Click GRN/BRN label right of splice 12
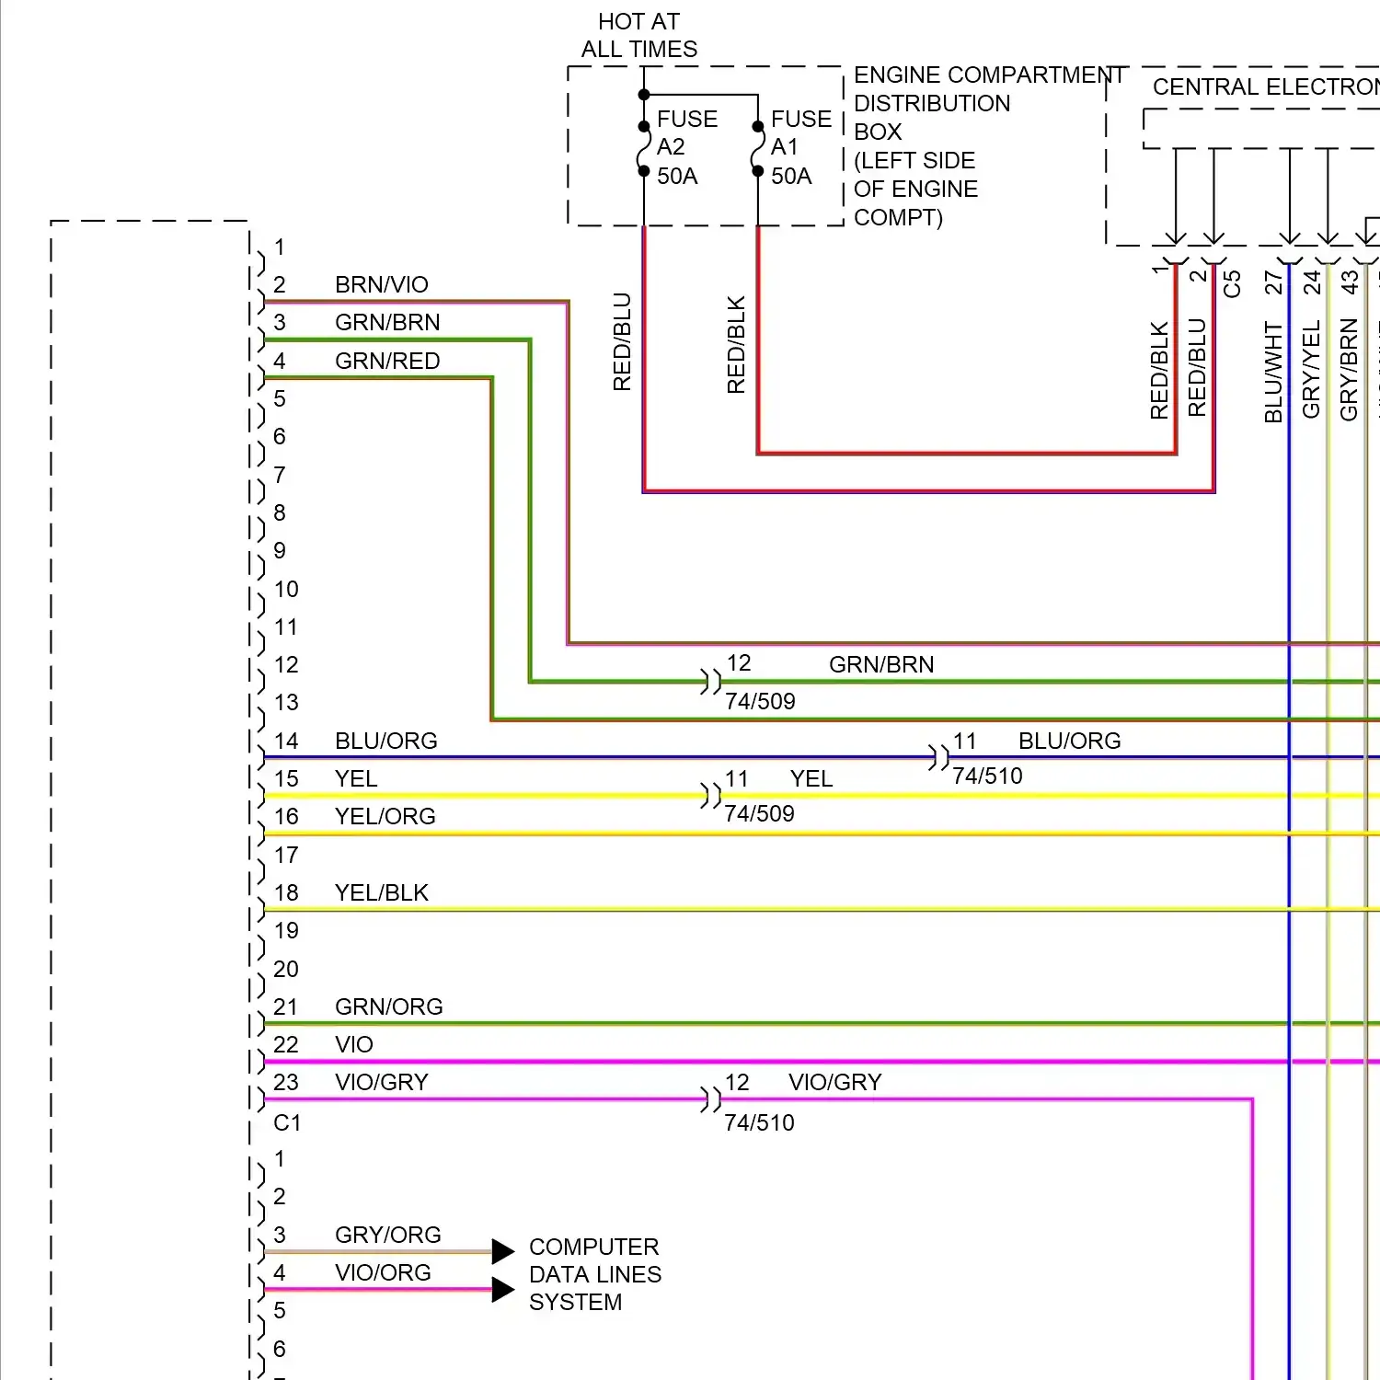This screenshot has height=1380, width=1380. click(x=881, y=664)
